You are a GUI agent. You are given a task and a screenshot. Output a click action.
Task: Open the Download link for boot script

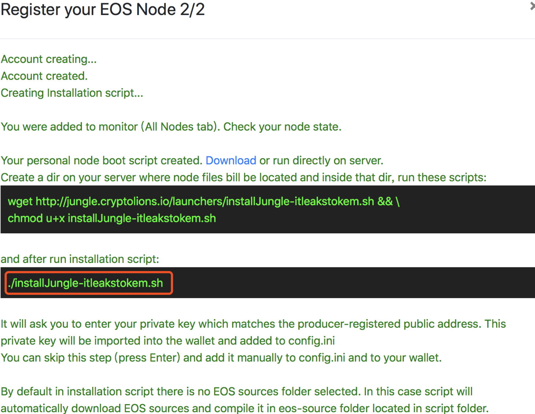231,161
